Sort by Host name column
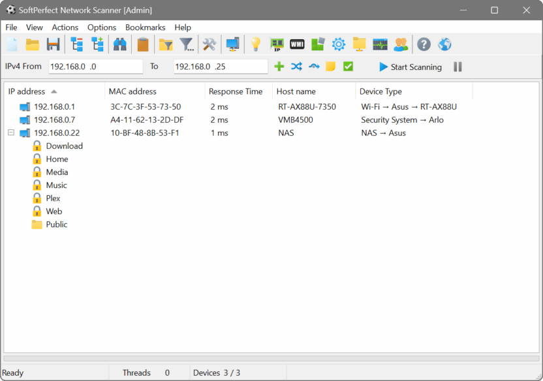 pos(314,91)
